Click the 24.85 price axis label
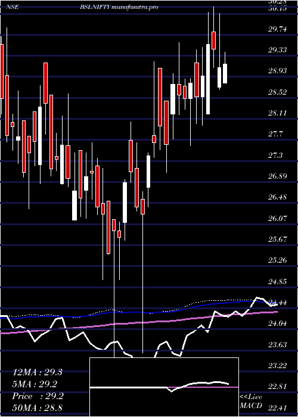 (278, 281)
